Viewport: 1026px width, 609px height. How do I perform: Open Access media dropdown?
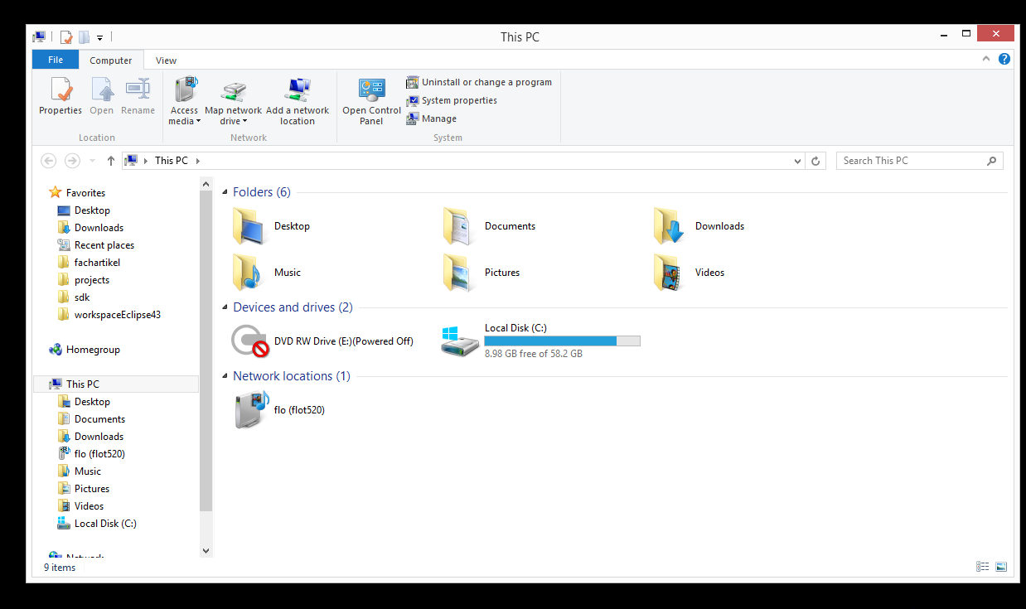coord(184,101)
